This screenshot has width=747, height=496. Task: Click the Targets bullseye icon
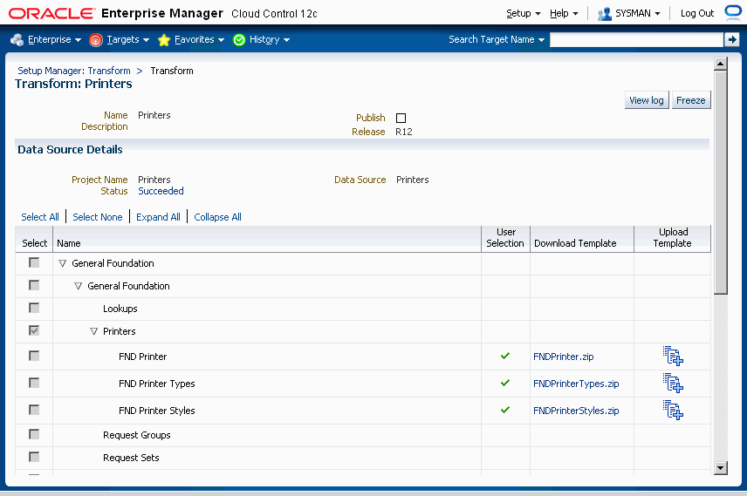[96, 40]
